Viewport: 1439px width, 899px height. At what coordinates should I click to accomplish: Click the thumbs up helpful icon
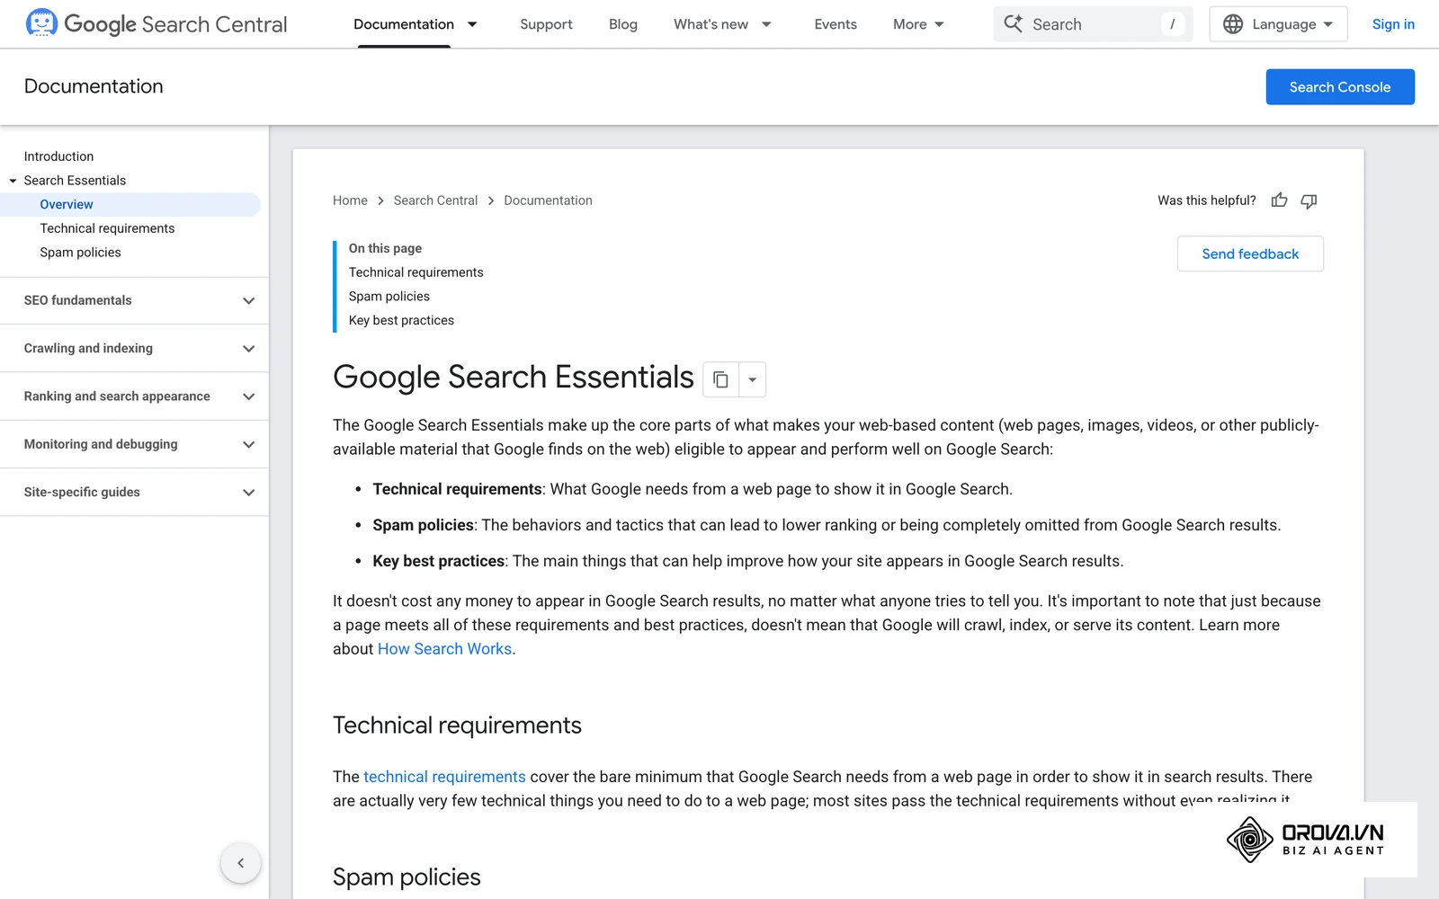tap(1279, 200)
